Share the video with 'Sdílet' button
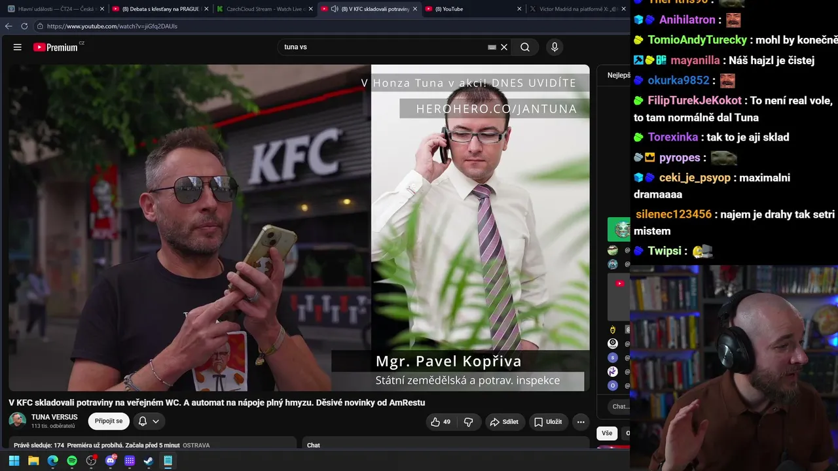 coord(504,422)
